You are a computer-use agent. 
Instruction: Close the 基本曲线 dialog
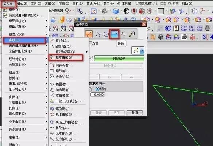point(144,24)
